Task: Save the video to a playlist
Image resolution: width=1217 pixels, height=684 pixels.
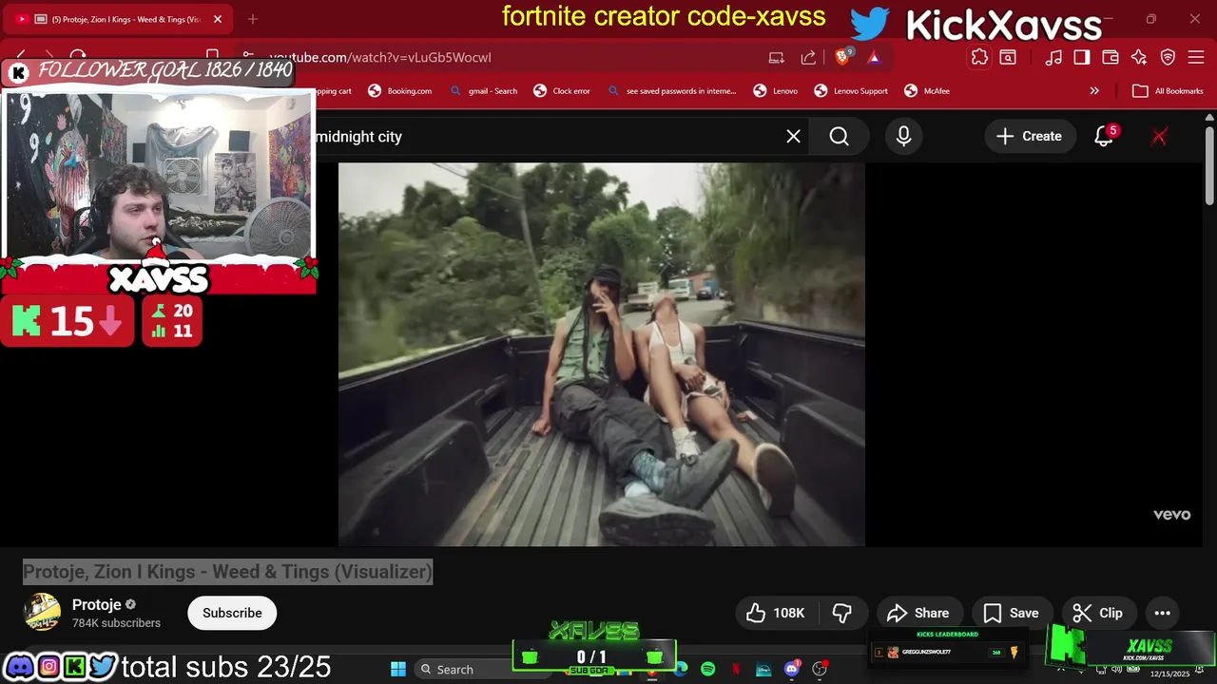Action: coord(1012,613)
